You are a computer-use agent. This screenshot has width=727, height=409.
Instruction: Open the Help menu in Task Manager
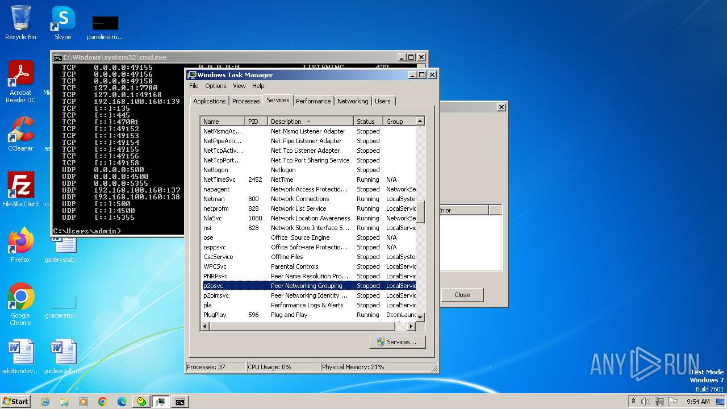[x=258, y=86]
